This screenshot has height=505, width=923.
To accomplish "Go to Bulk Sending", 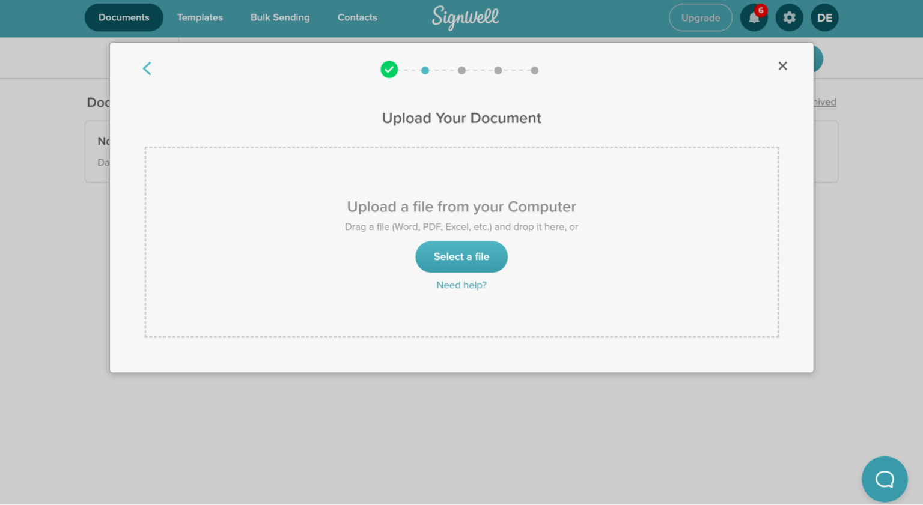I will 280,17.
